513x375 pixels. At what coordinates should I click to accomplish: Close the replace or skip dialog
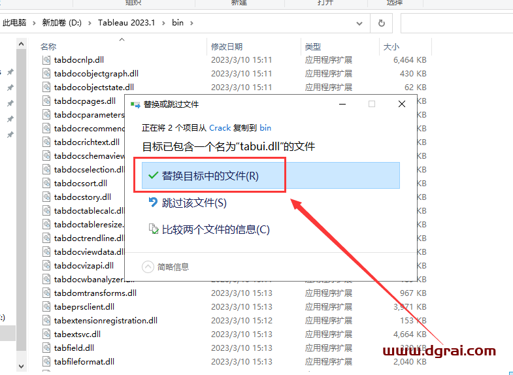(402, 104)
